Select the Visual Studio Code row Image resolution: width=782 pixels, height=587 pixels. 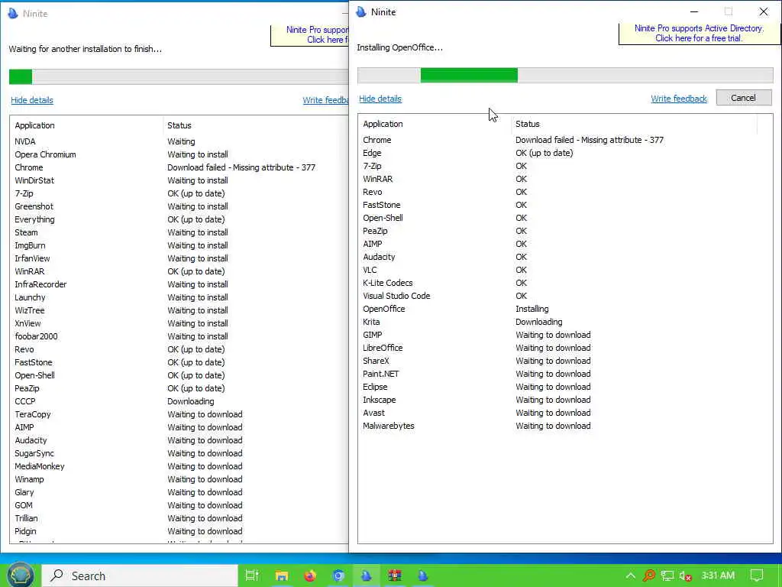pyautogui.click(x=565, y=296)
